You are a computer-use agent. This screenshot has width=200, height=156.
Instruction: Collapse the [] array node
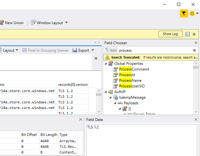pyautogui.click(x=120, y=109)
